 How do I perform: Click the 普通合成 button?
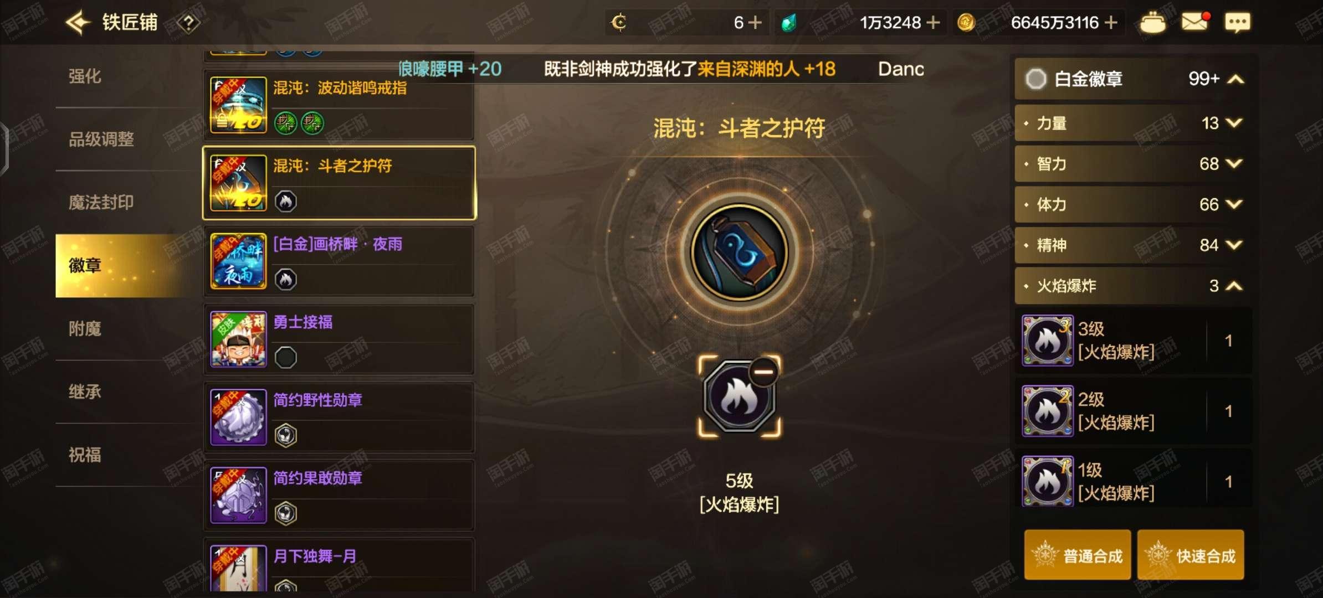pyautogui.click(x=1077, y=555)
